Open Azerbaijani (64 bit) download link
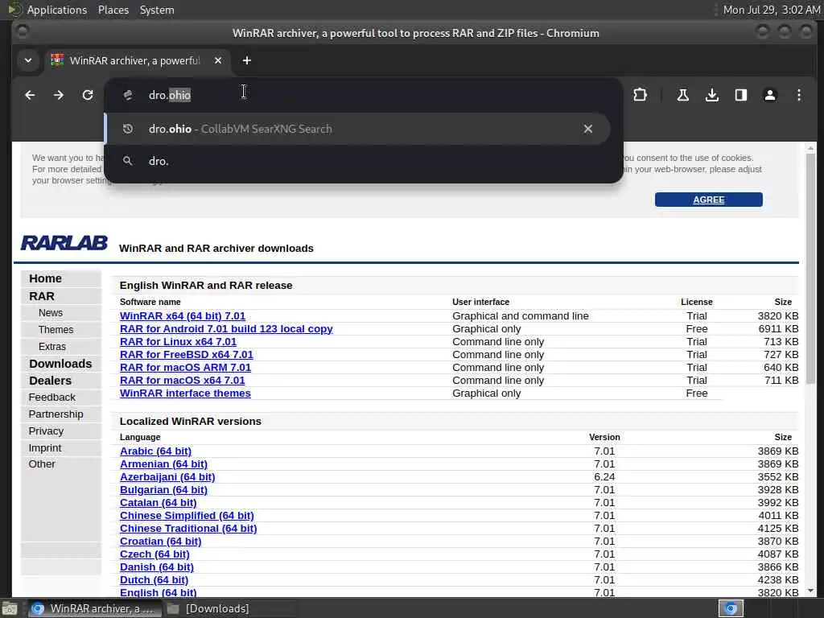This screenshot has width=824, height=618. (x=167, y=476)
